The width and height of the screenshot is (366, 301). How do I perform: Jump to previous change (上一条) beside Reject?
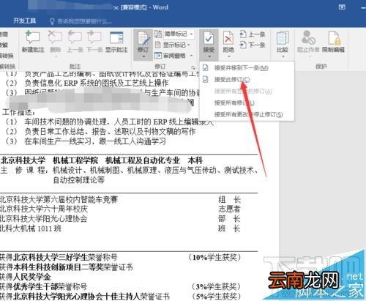click(x=253, y=34)
